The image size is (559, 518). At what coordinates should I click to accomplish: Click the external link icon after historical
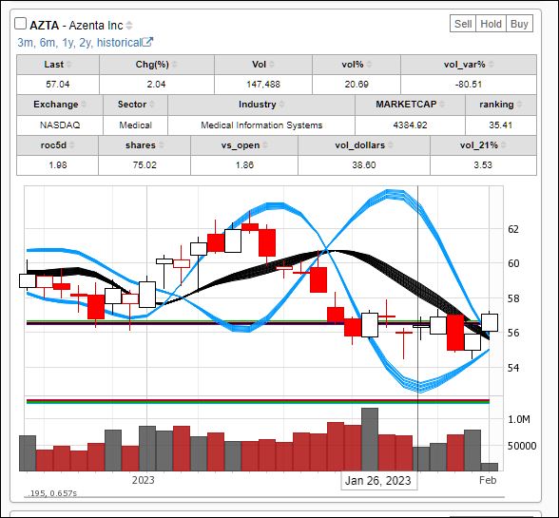click(x=147, y=42)
